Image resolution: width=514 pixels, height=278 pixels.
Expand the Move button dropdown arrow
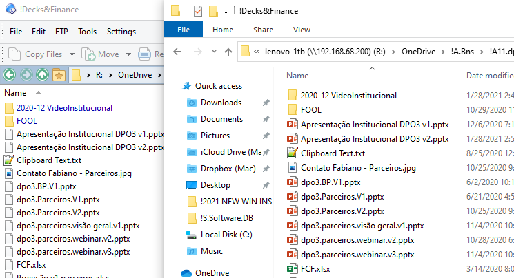127,54
